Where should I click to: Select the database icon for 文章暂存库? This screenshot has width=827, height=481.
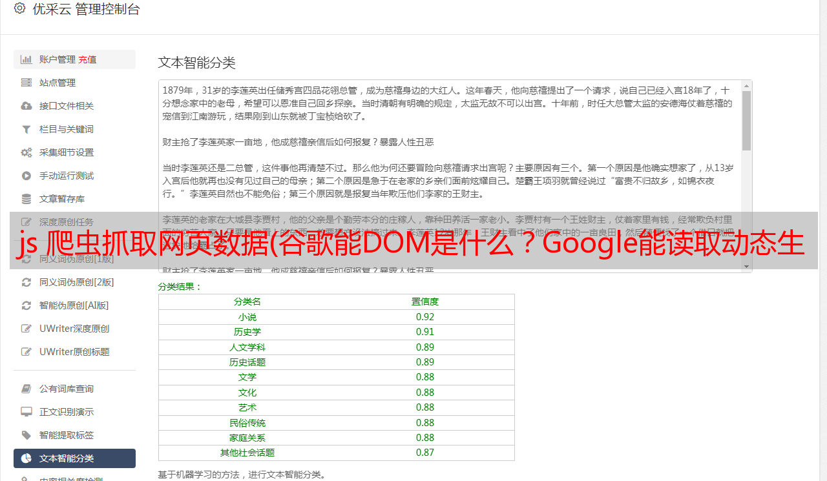coord(26,199)
